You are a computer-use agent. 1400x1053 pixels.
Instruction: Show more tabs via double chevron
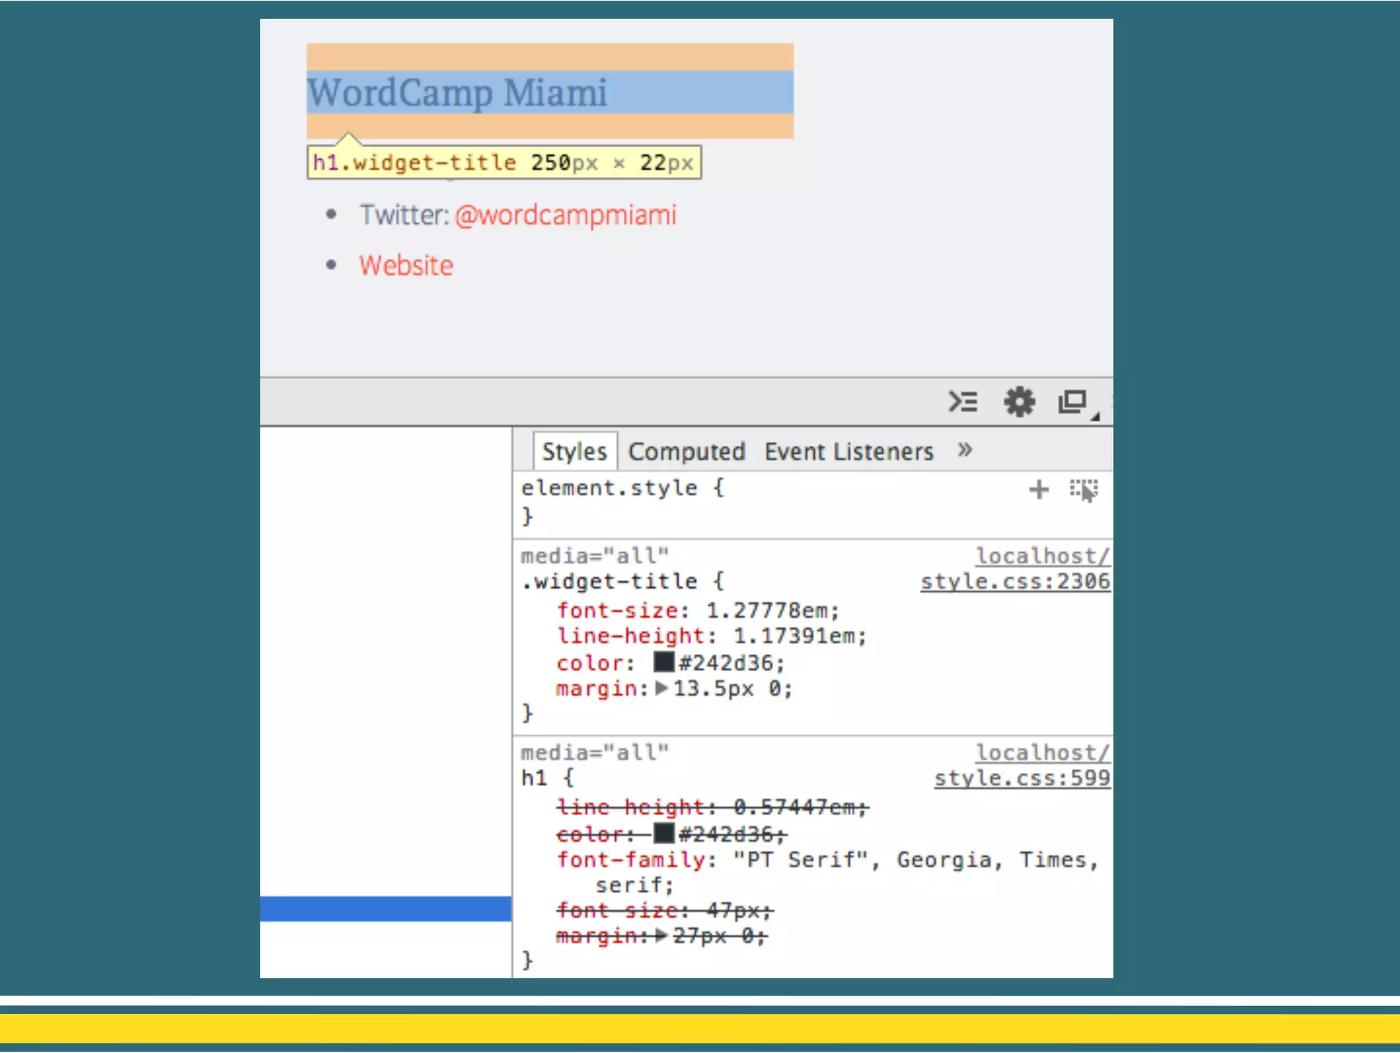click(x=965, y=450)
